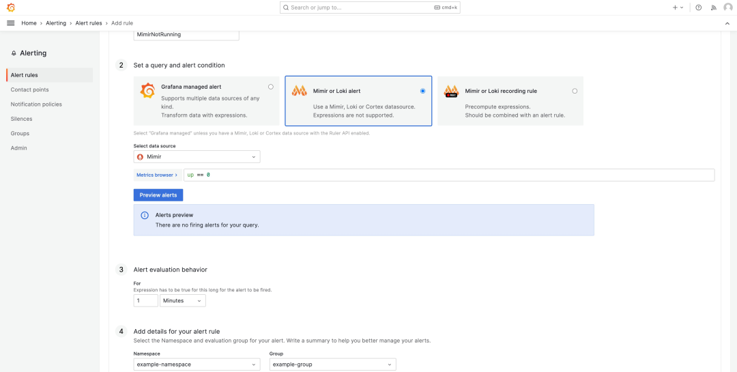The image size is (737, 372).
Task: Open the user profile avatar
Action: [x=727, y=8]
